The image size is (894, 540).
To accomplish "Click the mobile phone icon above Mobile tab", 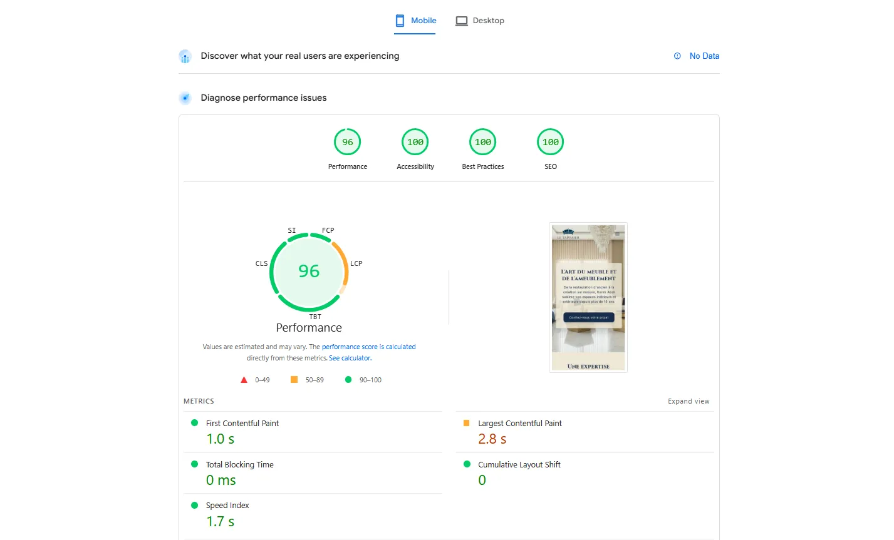I will point(399,20).
